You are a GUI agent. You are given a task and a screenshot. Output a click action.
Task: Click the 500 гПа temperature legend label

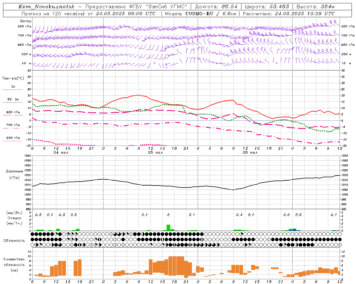point(13,138)
